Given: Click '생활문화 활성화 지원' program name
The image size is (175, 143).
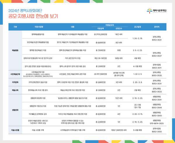Looking at the screenshot, I should [38, 98].
